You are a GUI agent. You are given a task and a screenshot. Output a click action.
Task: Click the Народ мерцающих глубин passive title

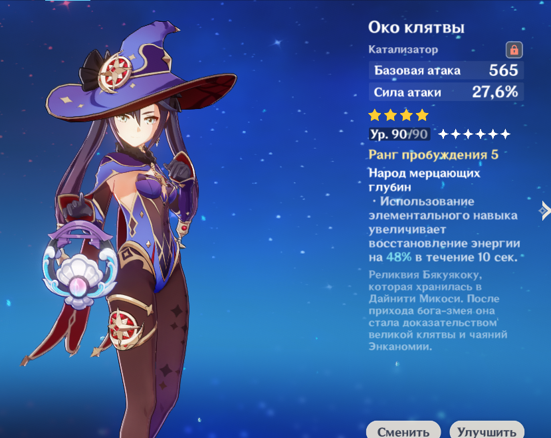click(x=424, y=180)
